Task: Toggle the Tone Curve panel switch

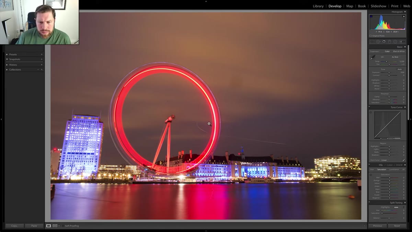Action: click(x=369, y=107)
